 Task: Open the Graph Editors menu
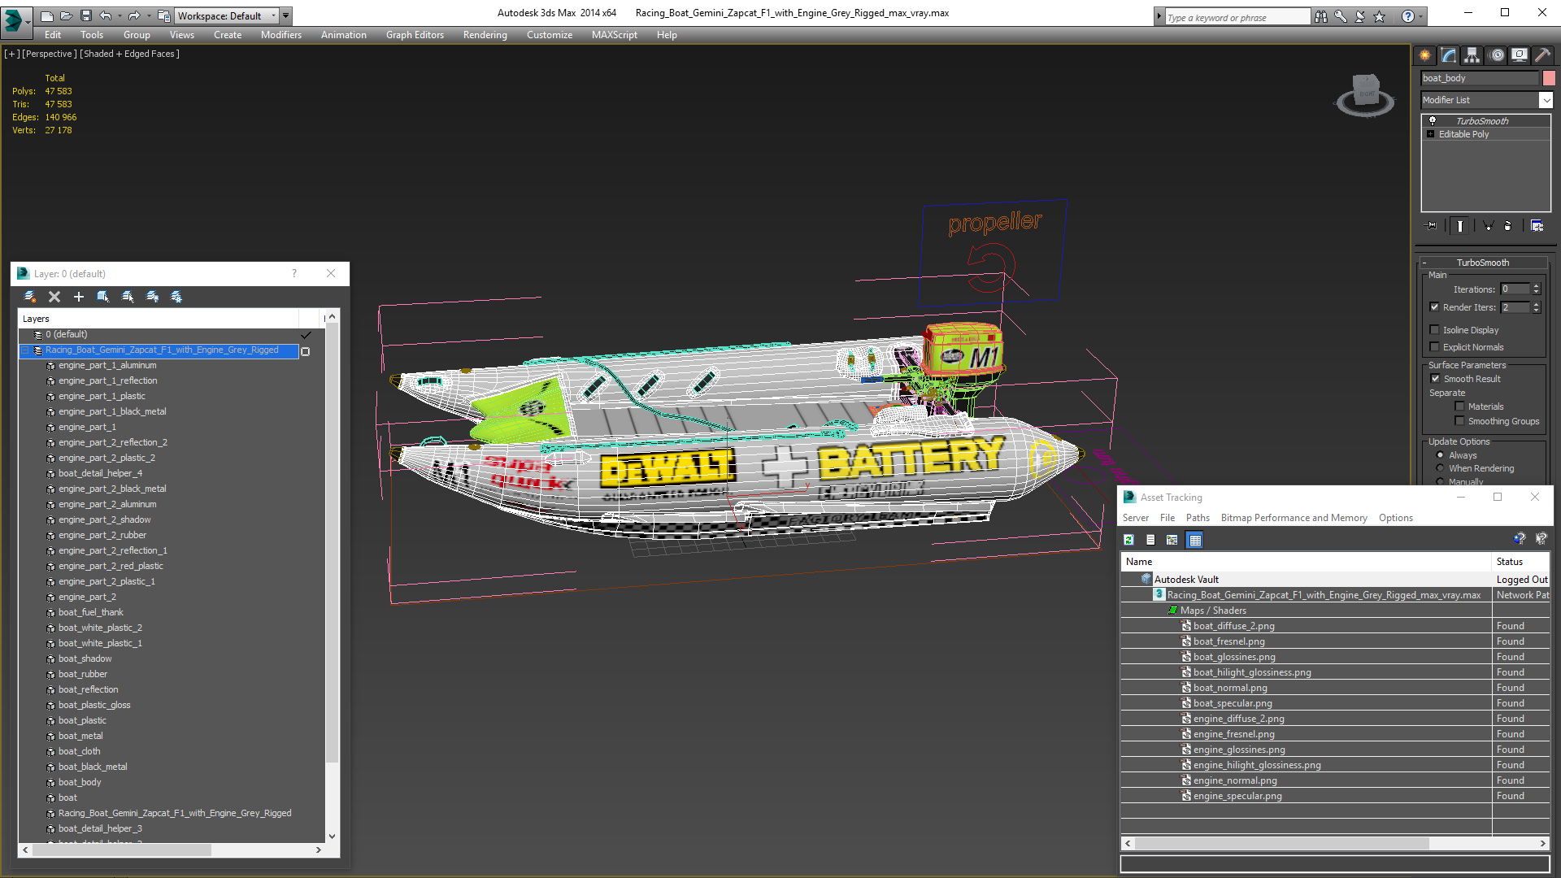click(x=415, y=35)
